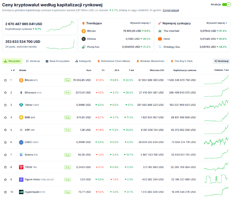Viewport: 233px width, 199px height.
Task: Click the red TRON logo
Action: 21,167
